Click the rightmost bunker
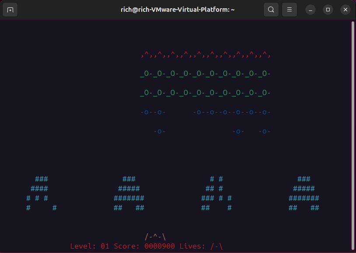The height and width of the screenshot is (253, 356). (304, 193)
